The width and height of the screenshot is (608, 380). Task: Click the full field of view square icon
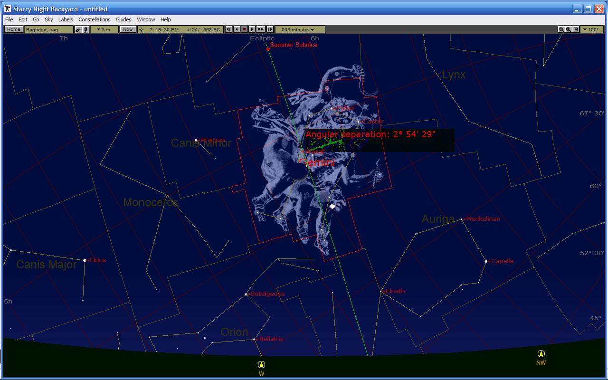click(x=576, y=29)
